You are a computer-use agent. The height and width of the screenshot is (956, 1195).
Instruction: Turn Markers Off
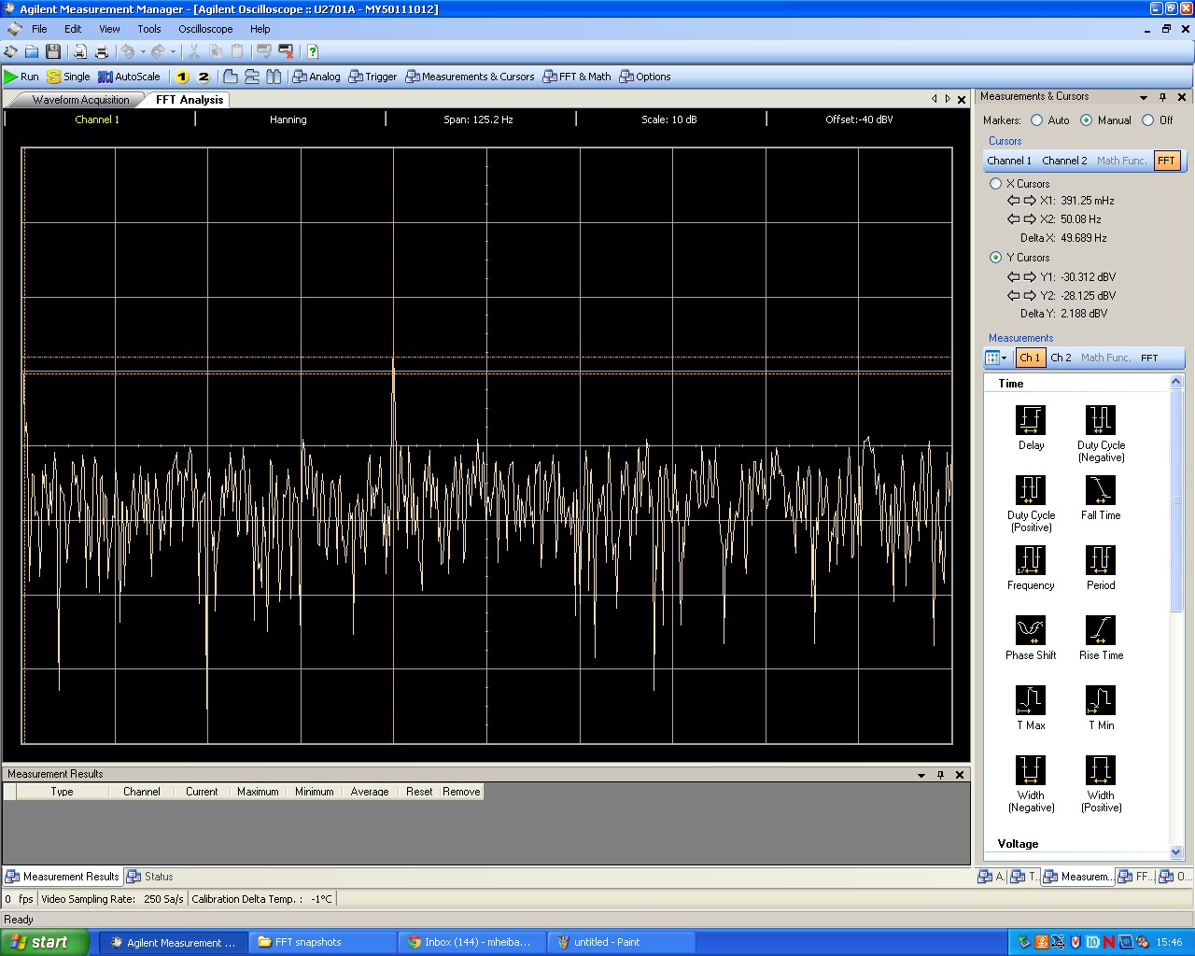point(1147,120)
